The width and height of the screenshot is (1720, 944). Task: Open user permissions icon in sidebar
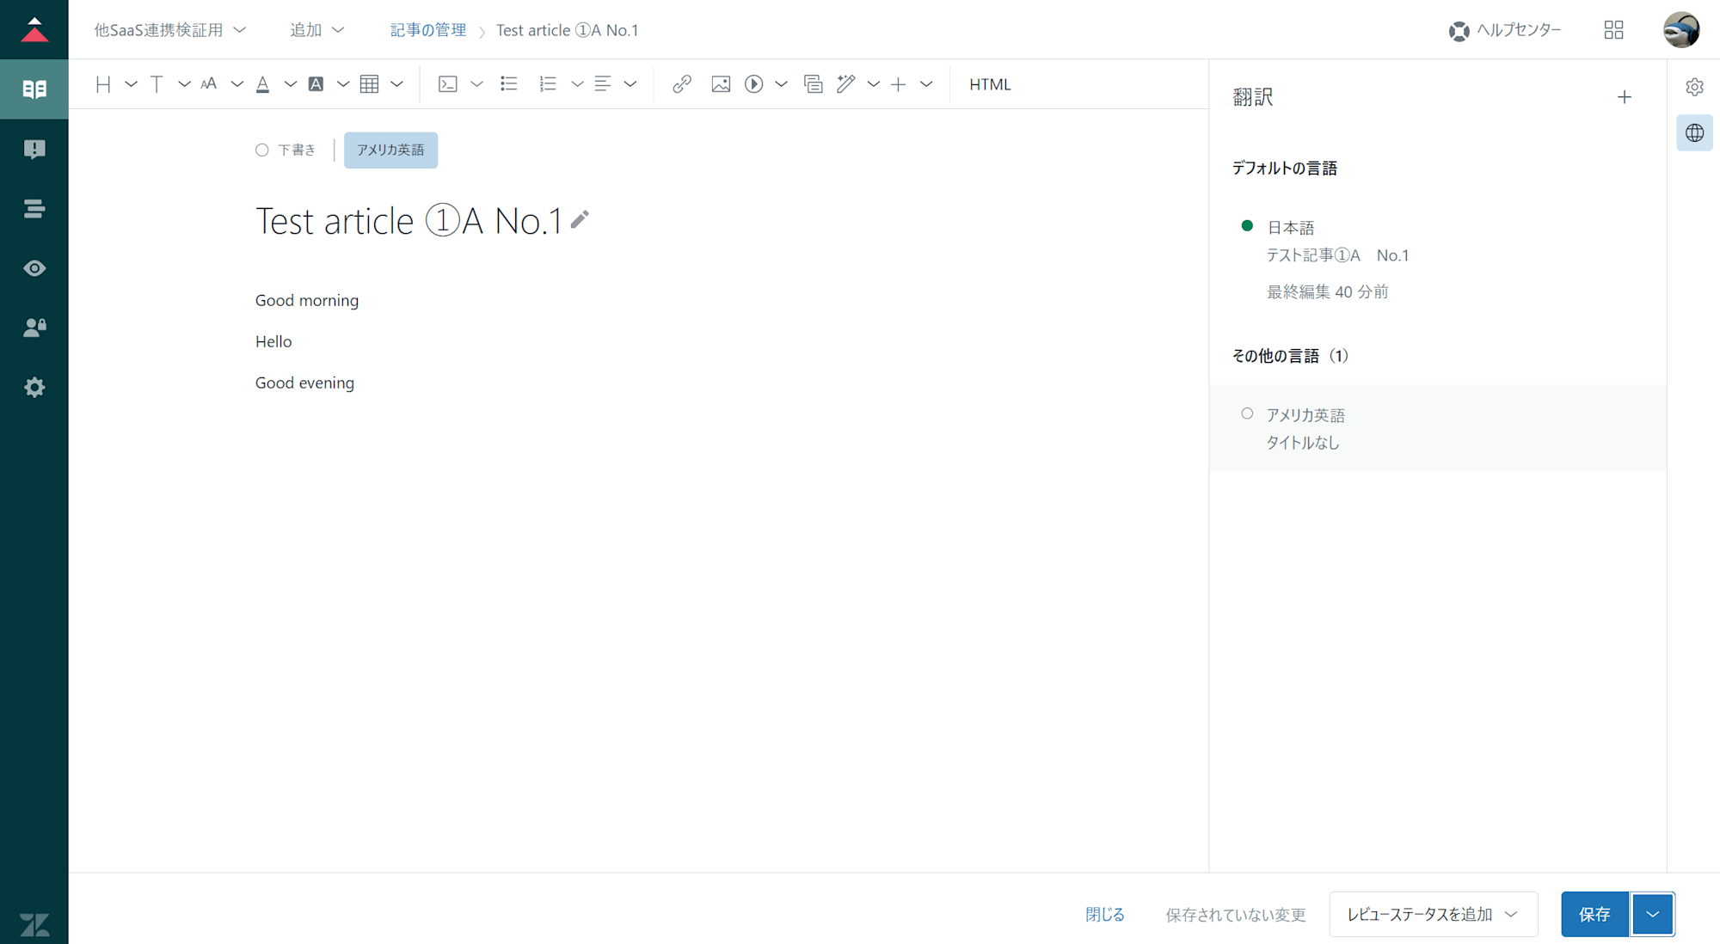(34, 328)
